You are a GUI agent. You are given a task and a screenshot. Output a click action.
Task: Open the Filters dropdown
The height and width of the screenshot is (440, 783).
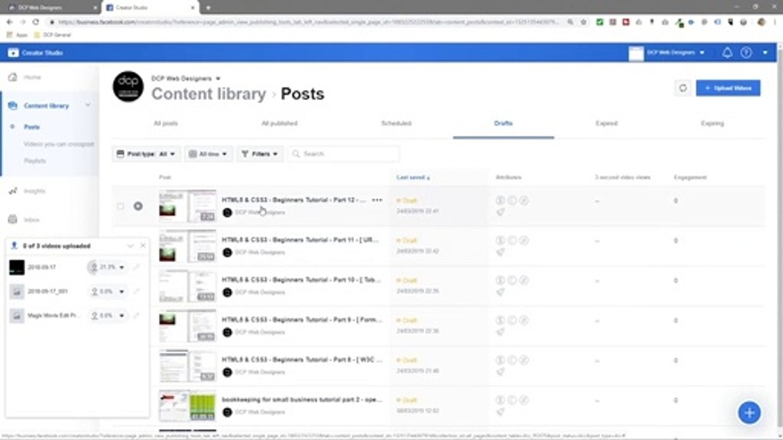[x=261, y=154]
